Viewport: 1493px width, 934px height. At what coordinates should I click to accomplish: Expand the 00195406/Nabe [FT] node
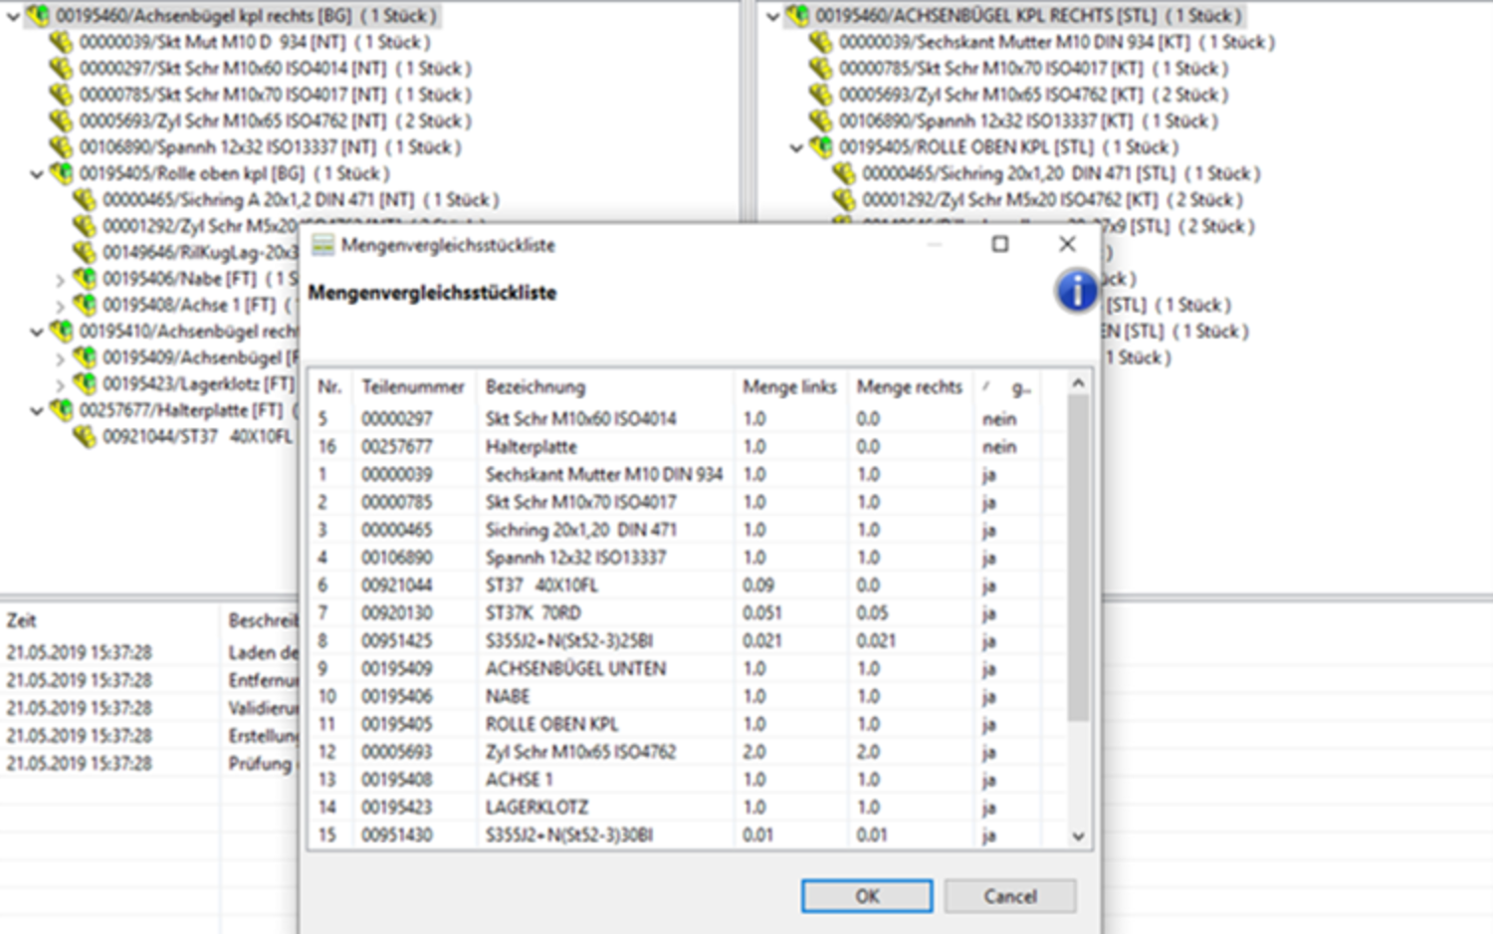click(60, 280)
